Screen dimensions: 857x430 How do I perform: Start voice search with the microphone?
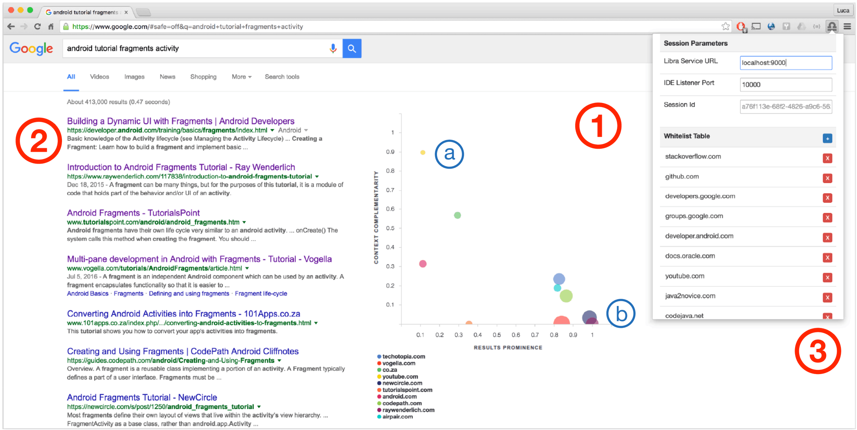coord(333,48)
